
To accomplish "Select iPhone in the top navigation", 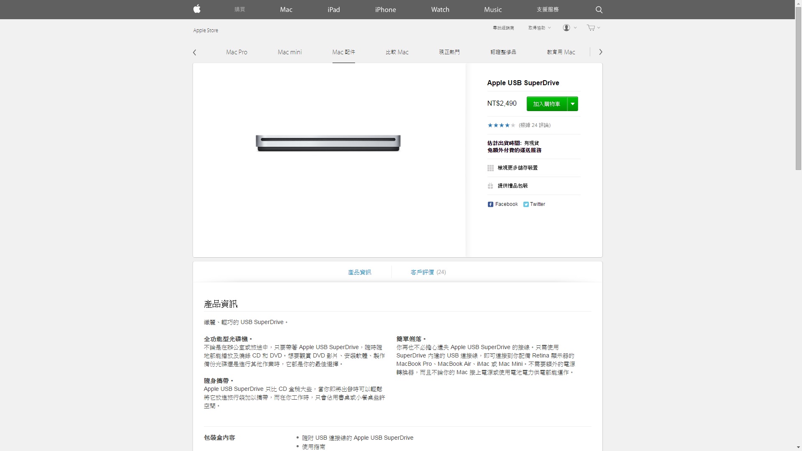I will tap(386, 10).
